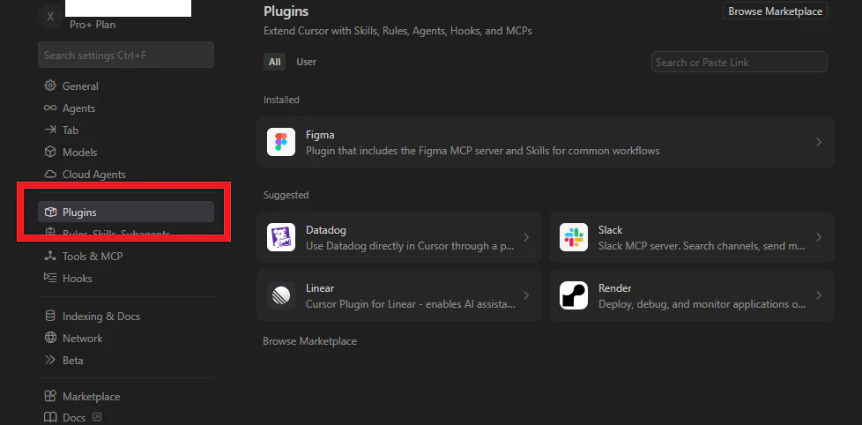The image size is (862, 425).
Task: Switch to the User plugins tab
Action: coord(306,62)
